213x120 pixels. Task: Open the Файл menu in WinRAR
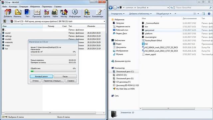pos(4,7)
